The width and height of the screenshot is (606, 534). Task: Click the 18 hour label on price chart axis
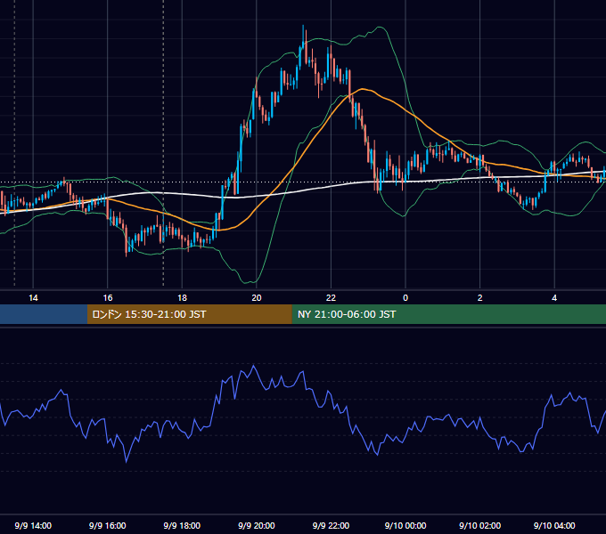182,298
